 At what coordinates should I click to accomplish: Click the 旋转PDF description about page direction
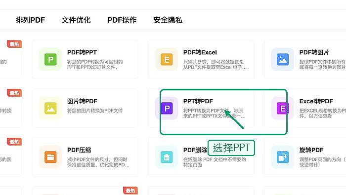(x=323, y=162)
